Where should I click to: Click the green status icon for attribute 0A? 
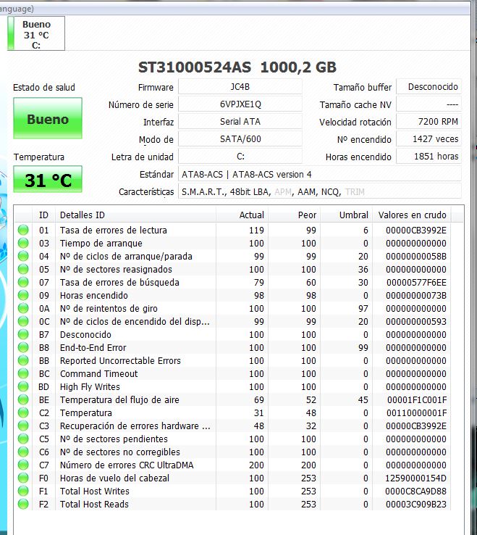tap(23, 308)
